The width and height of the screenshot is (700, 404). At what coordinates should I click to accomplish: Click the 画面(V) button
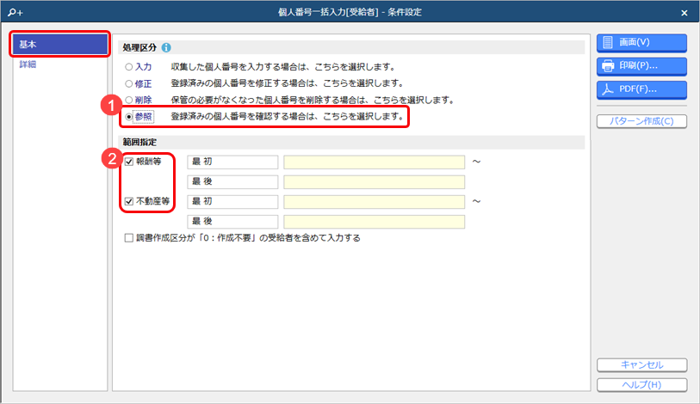tap(641, 42)
